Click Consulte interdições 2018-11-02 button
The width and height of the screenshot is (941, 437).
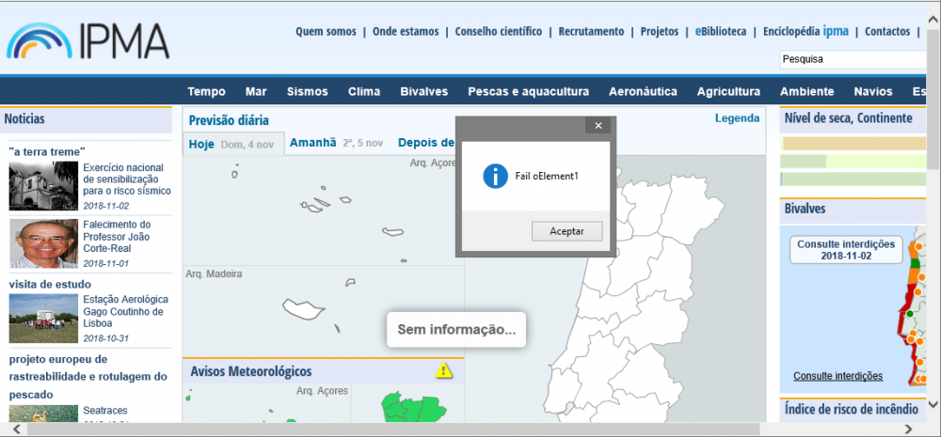coord(846,250)
